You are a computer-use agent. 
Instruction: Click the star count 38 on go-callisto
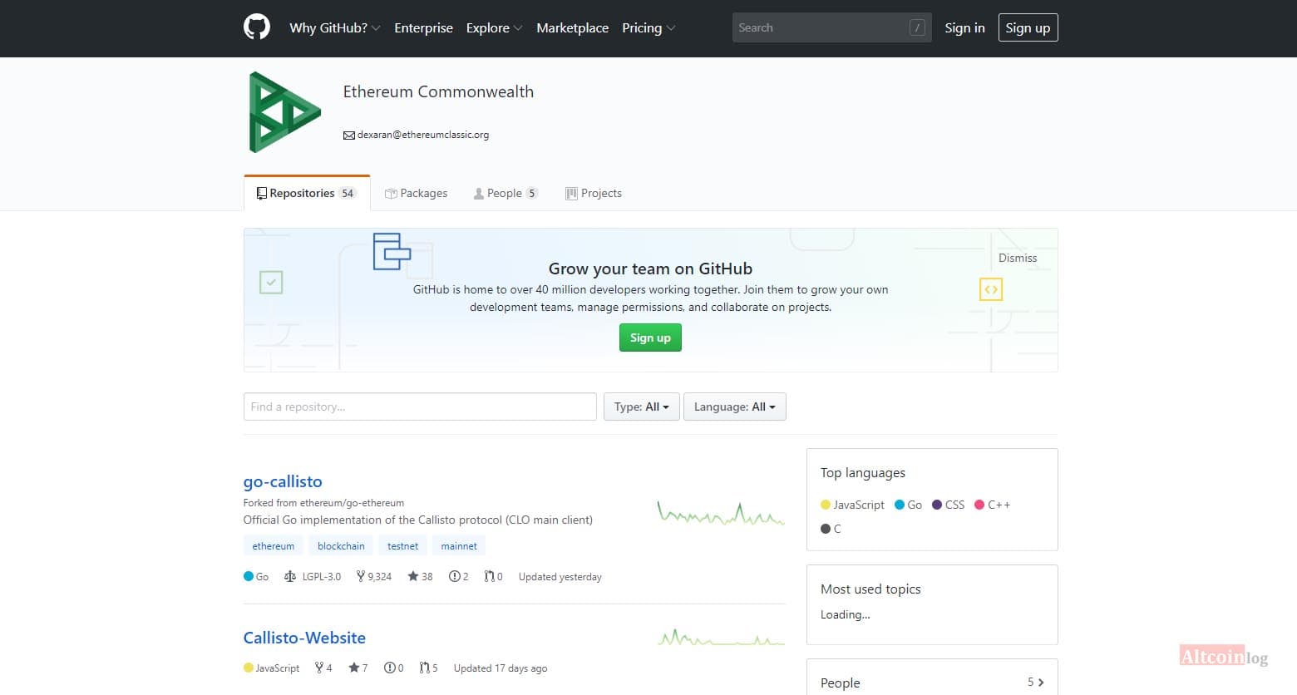pos(420,576)
